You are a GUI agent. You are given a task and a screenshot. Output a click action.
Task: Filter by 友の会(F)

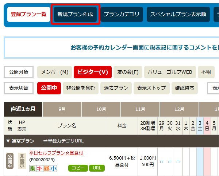(x=128, y=72)
